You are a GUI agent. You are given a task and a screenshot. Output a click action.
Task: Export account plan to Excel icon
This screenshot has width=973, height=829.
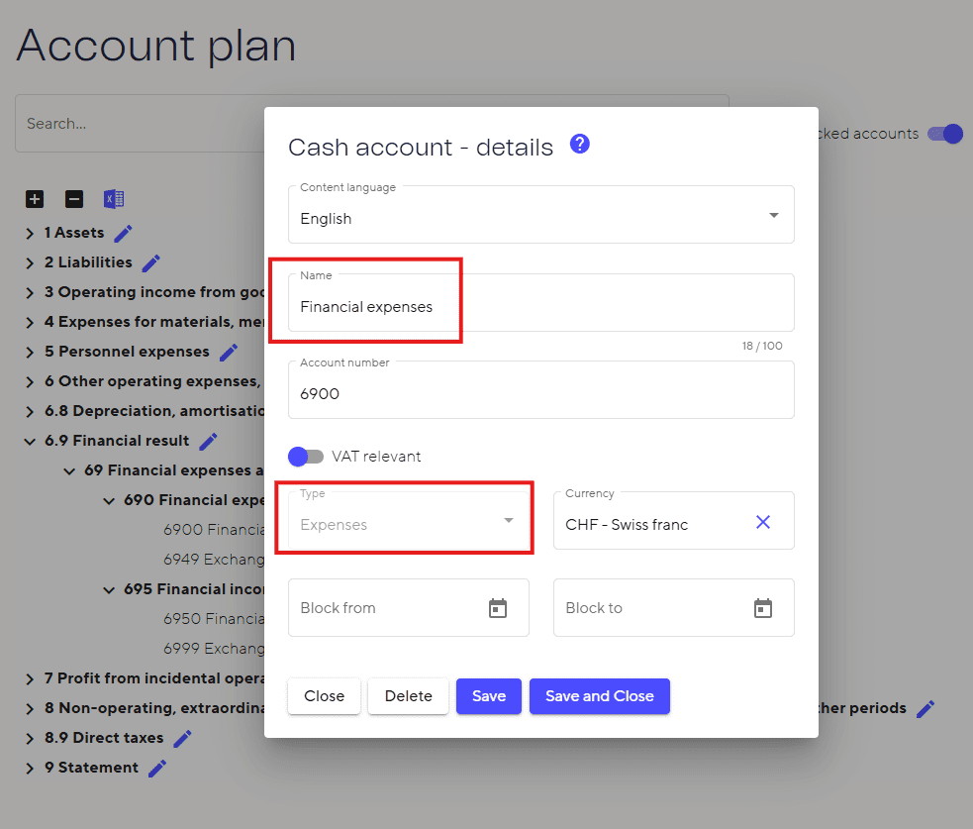tap(114, 199)
